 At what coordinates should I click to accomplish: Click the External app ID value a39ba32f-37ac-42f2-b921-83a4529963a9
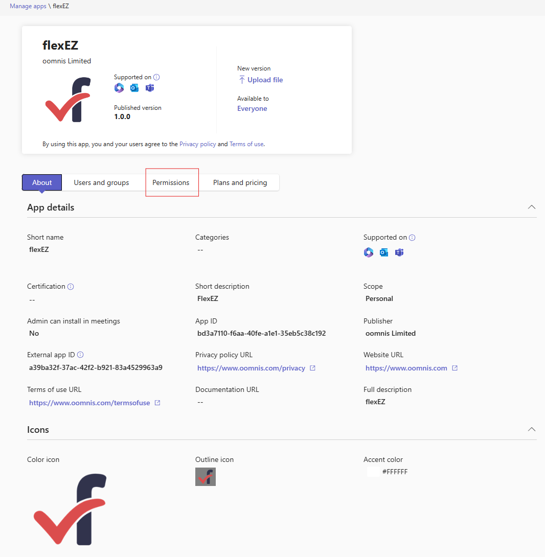(x=96, y=367)
